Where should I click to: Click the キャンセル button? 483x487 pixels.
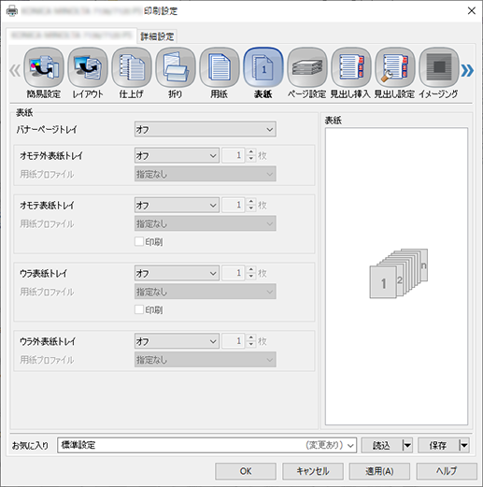pyautogui.click(x=313, y=471)
